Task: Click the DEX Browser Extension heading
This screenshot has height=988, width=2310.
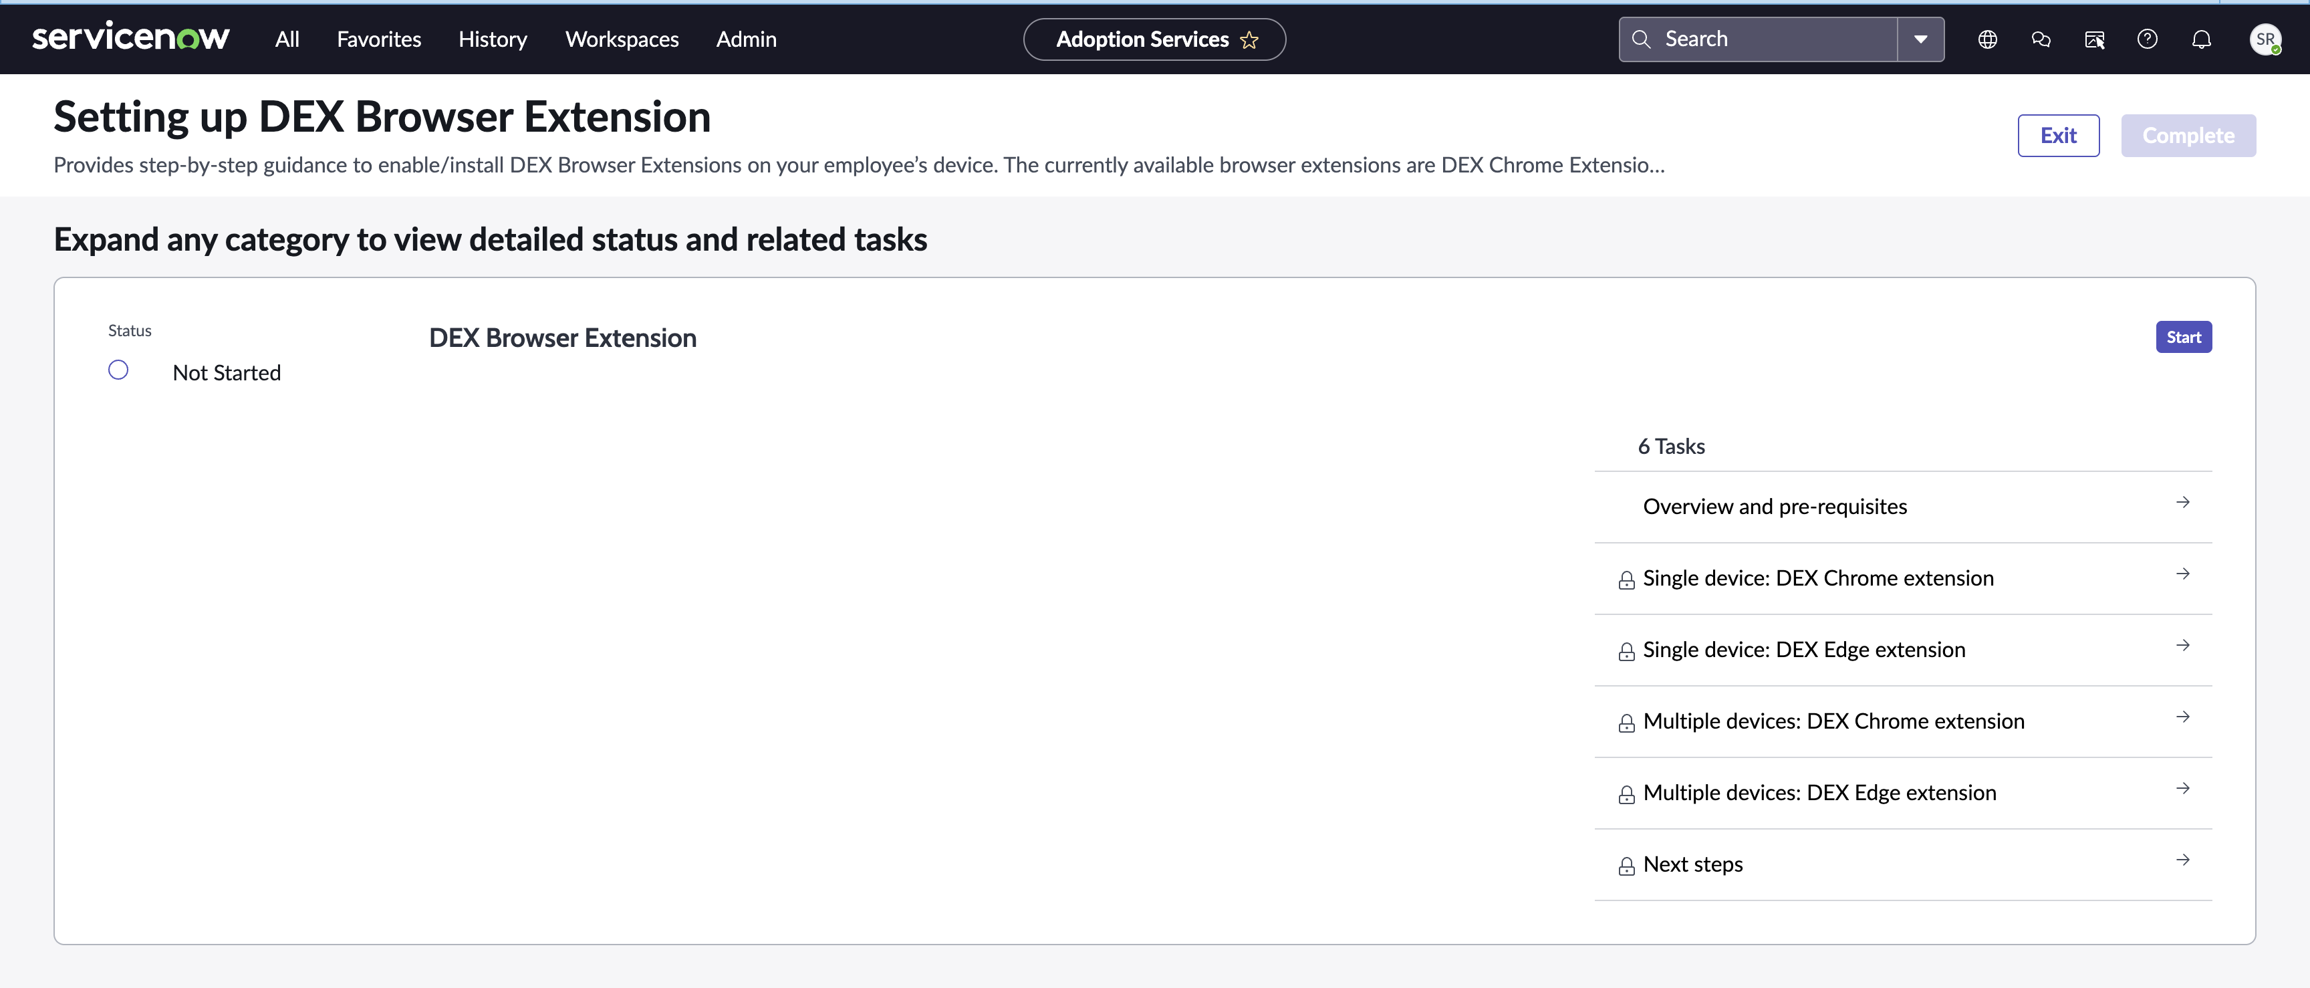Action: pos(562,338)
